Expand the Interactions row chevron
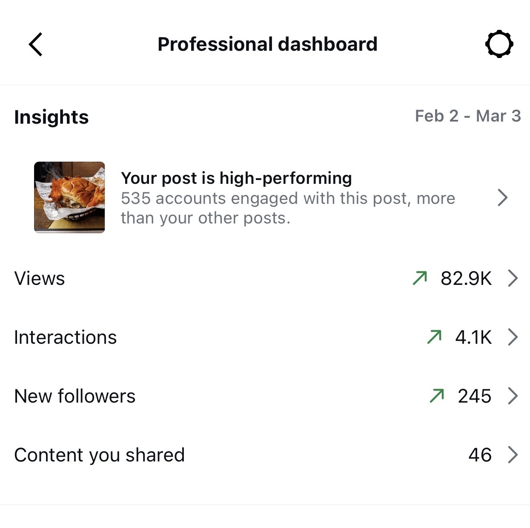The image size is (530, 528). 513,337
